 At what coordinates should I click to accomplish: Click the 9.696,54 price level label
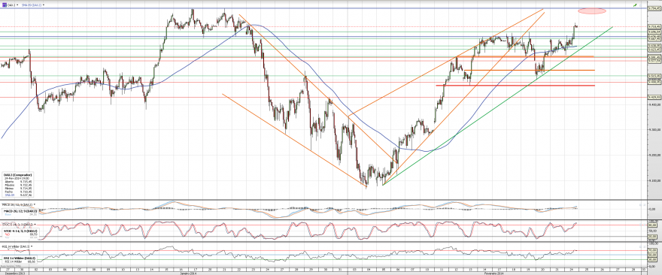click(654, 32)
